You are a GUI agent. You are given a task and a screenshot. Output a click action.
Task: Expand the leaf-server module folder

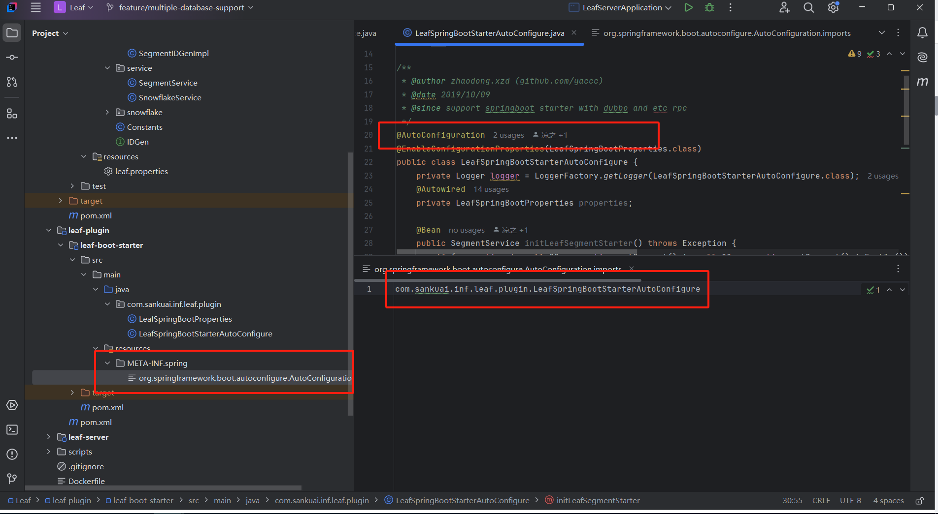coord(49,437)
